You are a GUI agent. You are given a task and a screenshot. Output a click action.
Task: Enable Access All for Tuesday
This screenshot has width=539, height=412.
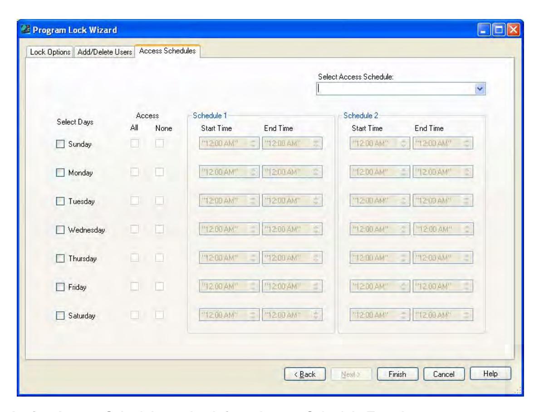pyautogui.click(x=135, y=200)
